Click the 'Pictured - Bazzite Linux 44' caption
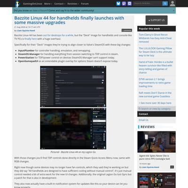 click(73, 152)
